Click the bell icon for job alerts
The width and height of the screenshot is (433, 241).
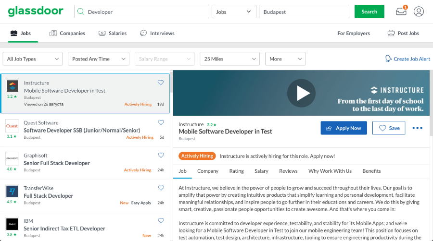point(388,59)
